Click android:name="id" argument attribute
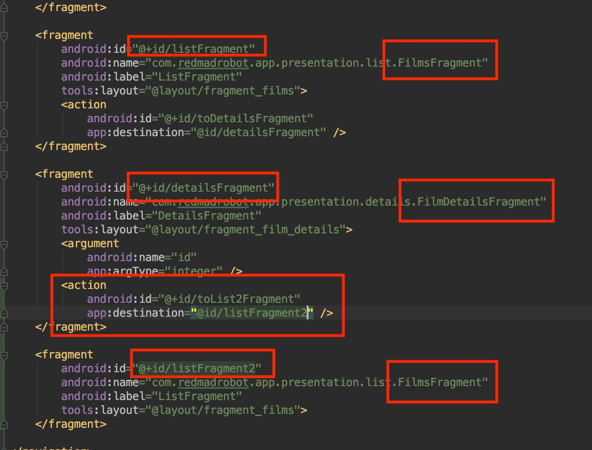The width and height of the screenshot is (592, 450). coord(142,257)
